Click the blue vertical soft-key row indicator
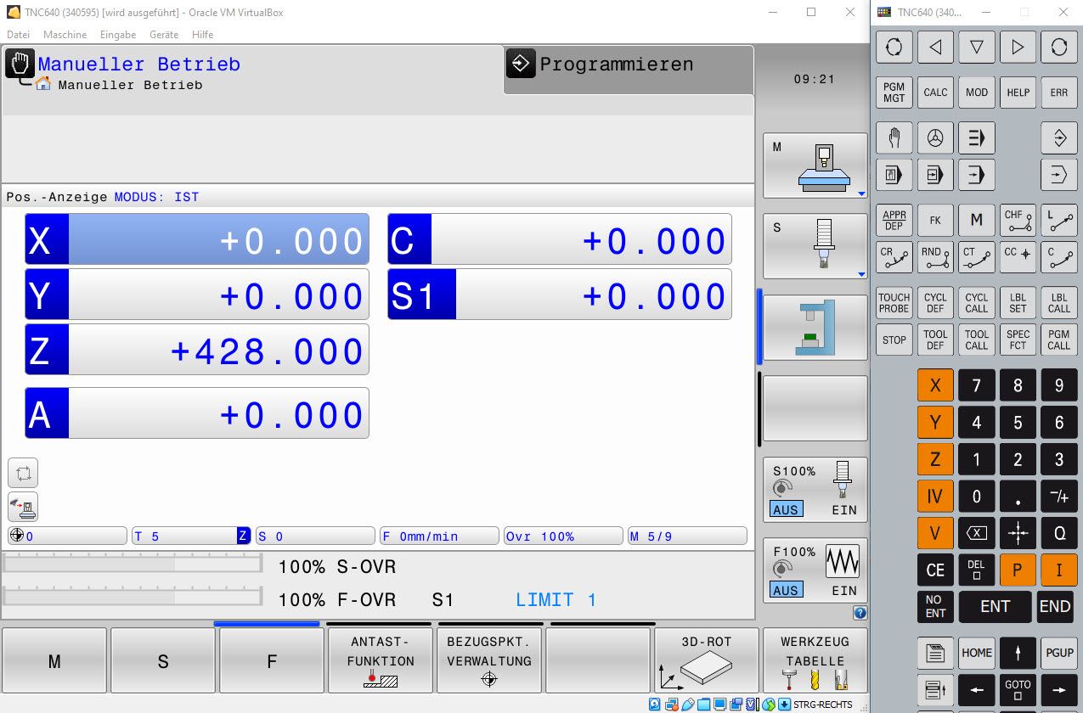 [759, 326]
